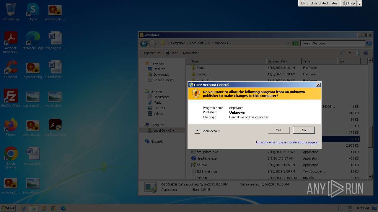Sort by the Date modified column
The image size is (378, 212).
click(284, 61)
